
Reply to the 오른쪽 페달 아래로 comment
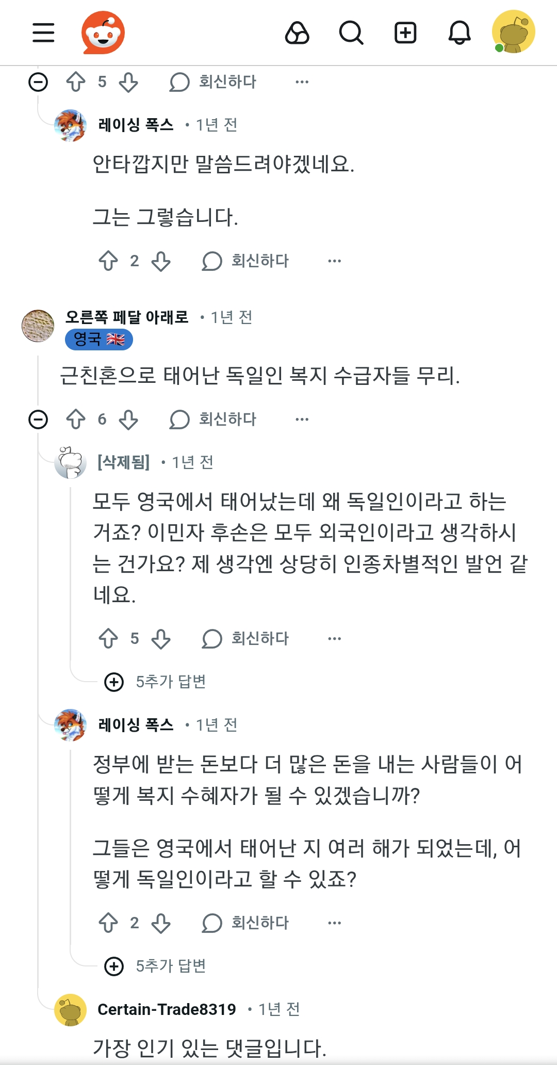[x=214, y=419]
